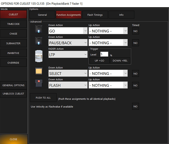Toggle Timed NO for SELECT row

click(x=135, y=73)
